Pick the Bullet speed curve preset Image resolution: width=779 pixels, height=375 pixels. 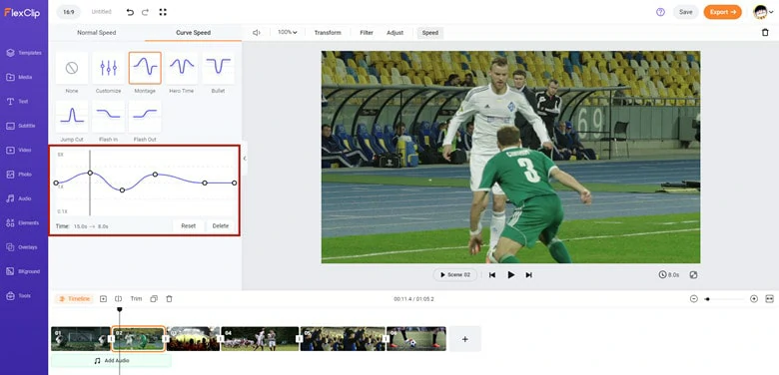pyautogui.click(x=218, y=68)
